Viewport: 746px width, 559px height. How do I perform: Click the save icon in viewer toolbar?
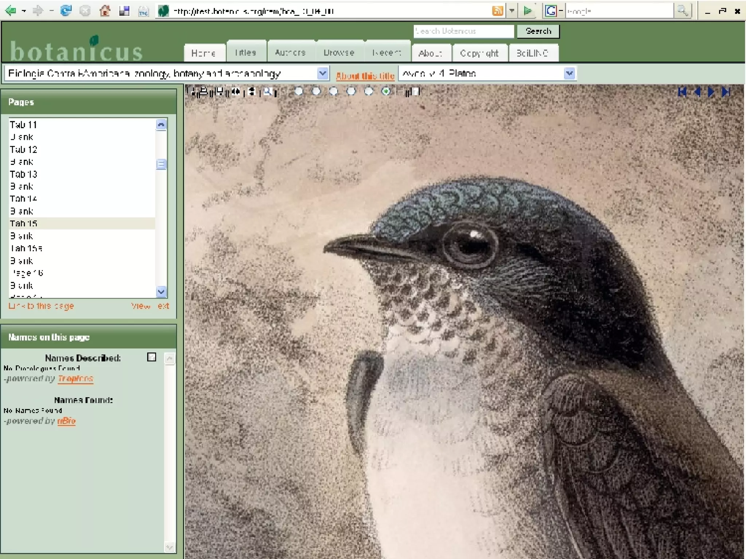coord(219,92)
